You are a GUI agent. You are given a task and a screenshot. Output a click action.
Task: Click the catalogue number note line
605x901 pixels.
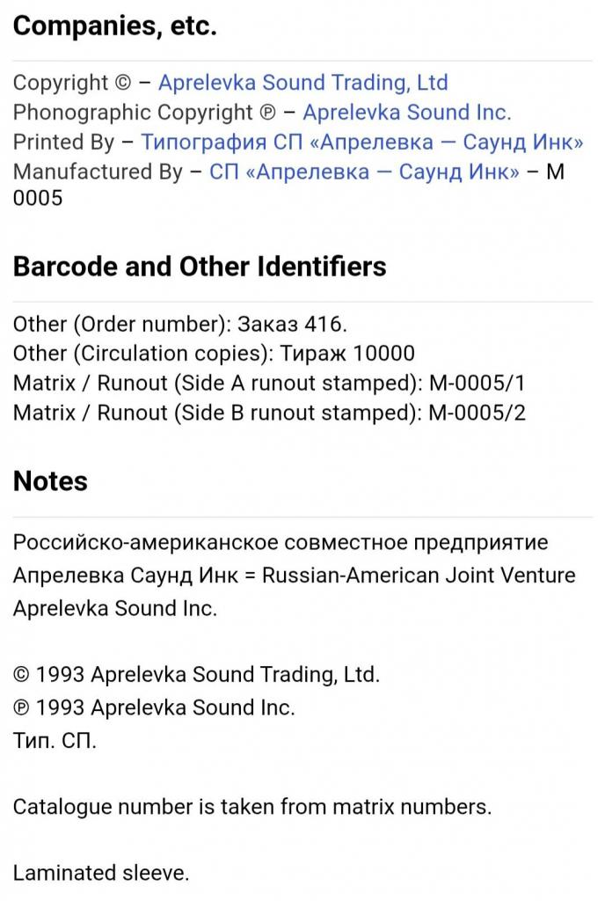(251, 807)
